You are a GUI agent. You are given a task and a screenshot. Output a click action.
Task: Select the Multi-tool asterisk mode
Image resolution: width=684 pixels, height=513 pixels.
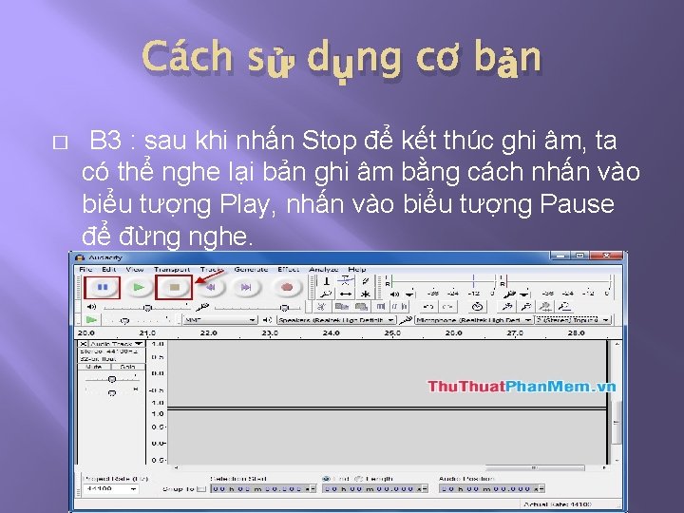365,294
